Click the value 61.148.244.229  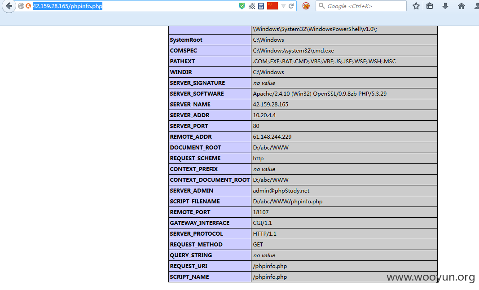(272, 136)
